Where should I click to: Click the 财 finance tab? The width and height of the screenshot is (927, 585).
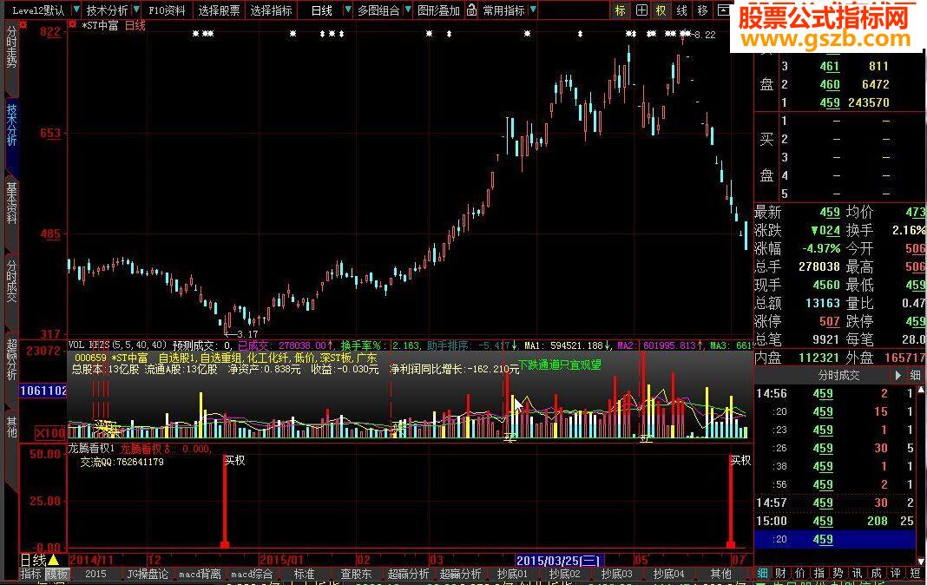[781, 573]
